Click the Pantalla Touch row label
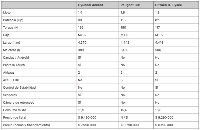 coord(14,65)
